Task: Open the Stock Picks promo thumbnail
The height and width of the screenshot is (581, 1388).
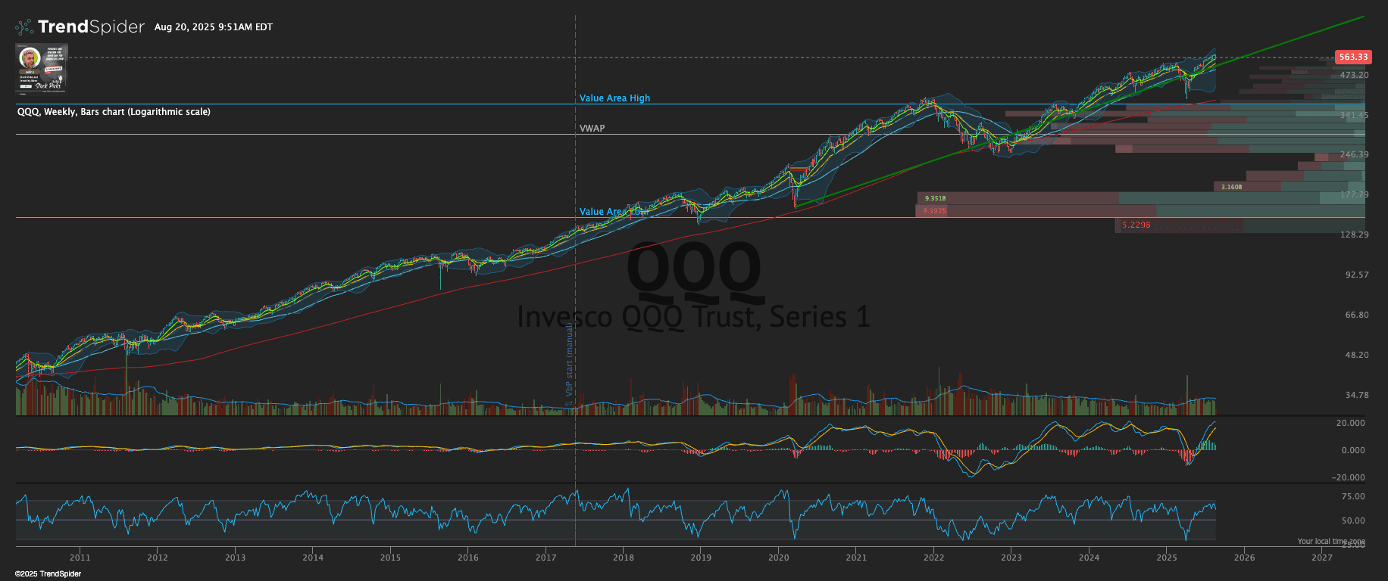Action: pyautogui.click(x=42, y=67)
